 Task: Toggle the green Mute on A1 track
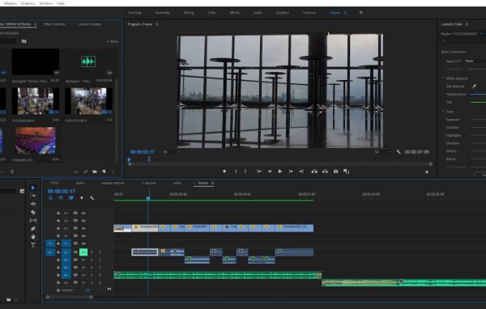(x=83, y=252)
